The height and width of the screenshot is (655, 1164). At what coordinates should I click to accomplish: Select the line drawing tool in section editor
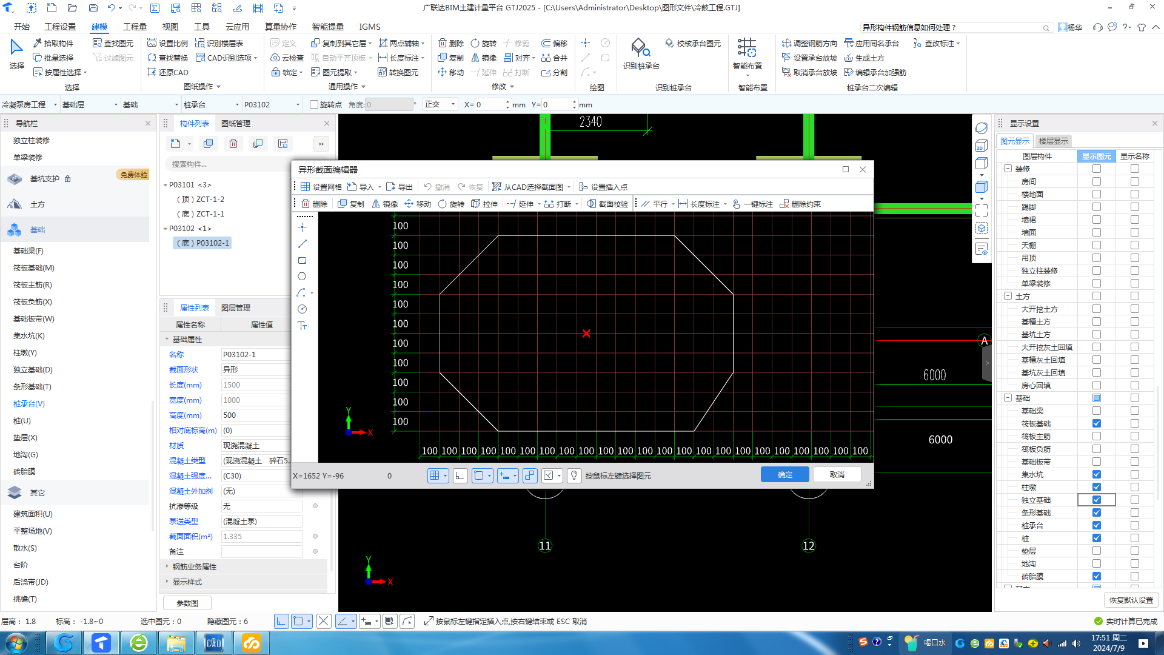coord(303,244)
